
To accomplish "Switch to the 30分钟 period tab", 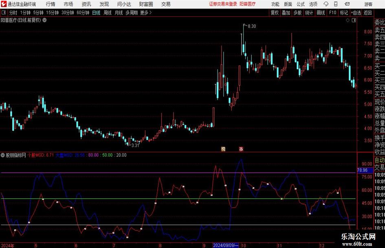I will coord(68,13).
